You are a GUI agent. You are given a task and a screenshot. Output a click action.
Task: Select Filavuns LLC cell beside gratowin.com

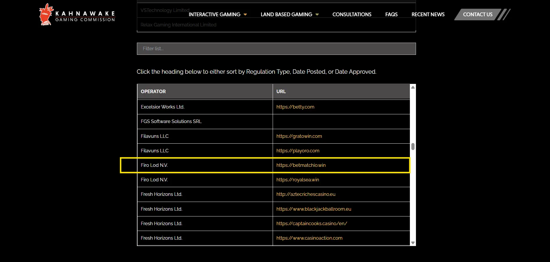(x=205, y=136)
